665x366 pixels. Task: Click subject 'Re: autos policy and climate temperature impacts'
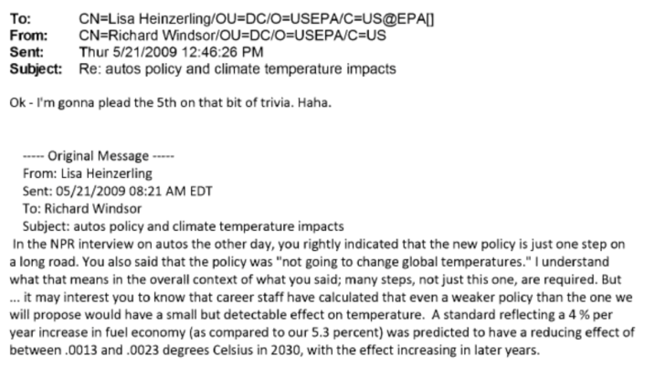pyautogui.click(x=237, y=69)
